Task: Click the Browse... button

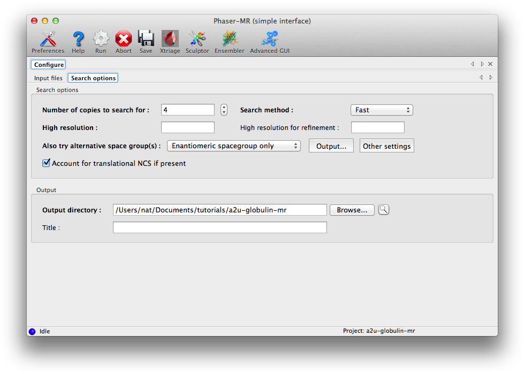Action: [x=352, y=210]
